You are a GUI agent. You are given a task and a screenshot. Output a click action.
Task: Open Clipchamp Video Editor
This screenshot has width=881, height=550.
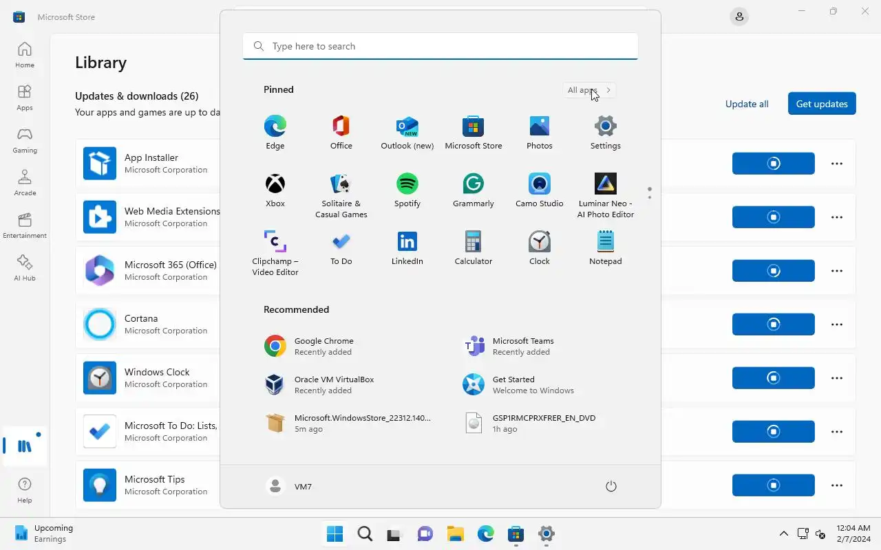(x=275, y=253)
